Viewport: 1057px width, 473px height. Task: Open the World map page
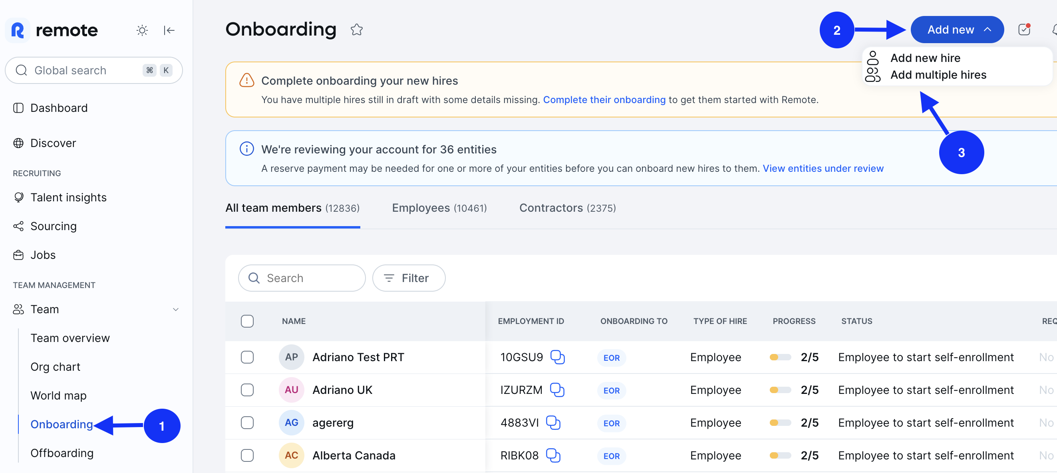point(59,395)
